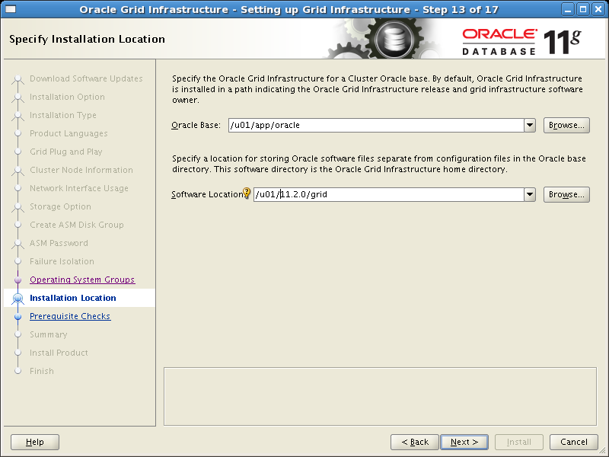Screen dimensions: 609x457
Task: Click the Finish step
Action: pyautogui.click(x=42, y=371)
